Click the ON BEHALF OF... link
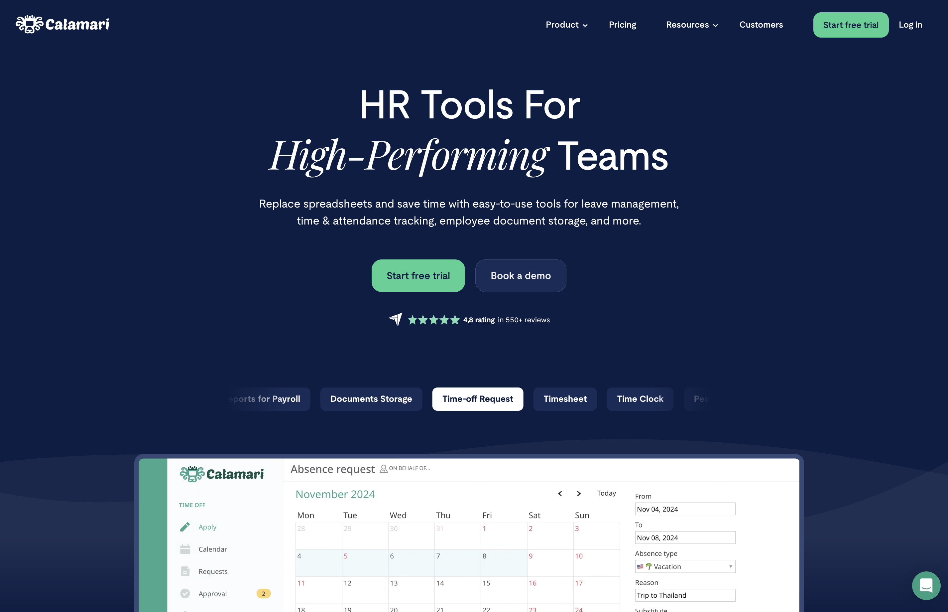Viewport: 948px width, 612px height. pos(409,468)
